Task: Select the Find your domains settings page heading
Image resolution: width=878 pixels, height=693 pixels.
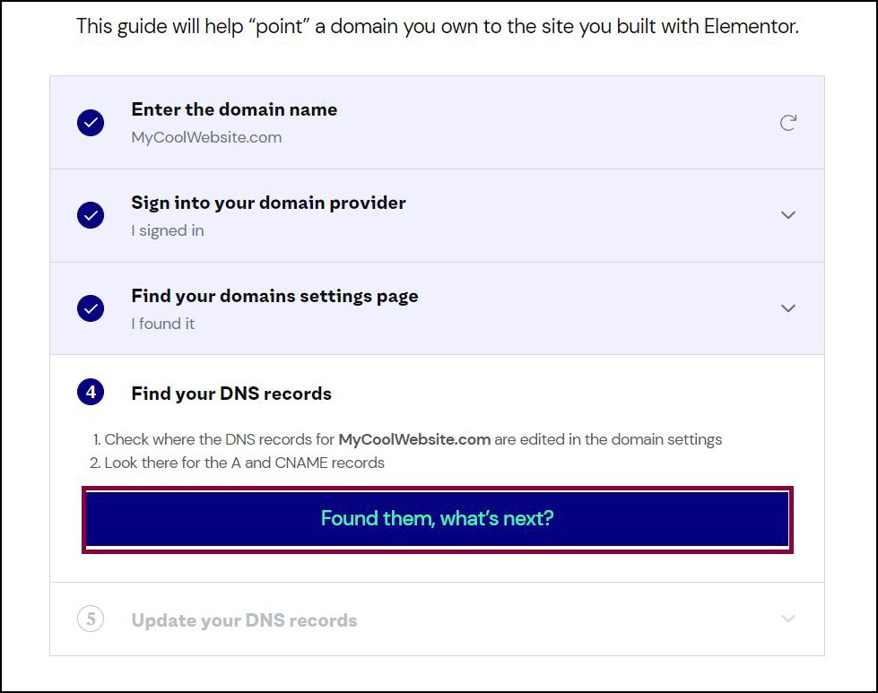Action: (x=274, y=296)
